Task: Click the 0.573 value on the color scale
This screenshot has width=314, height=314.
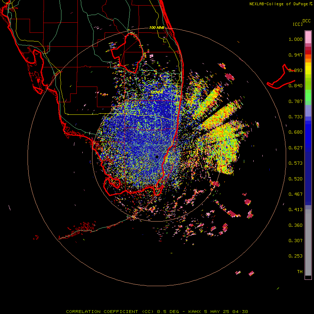Action: coord(296,163)
